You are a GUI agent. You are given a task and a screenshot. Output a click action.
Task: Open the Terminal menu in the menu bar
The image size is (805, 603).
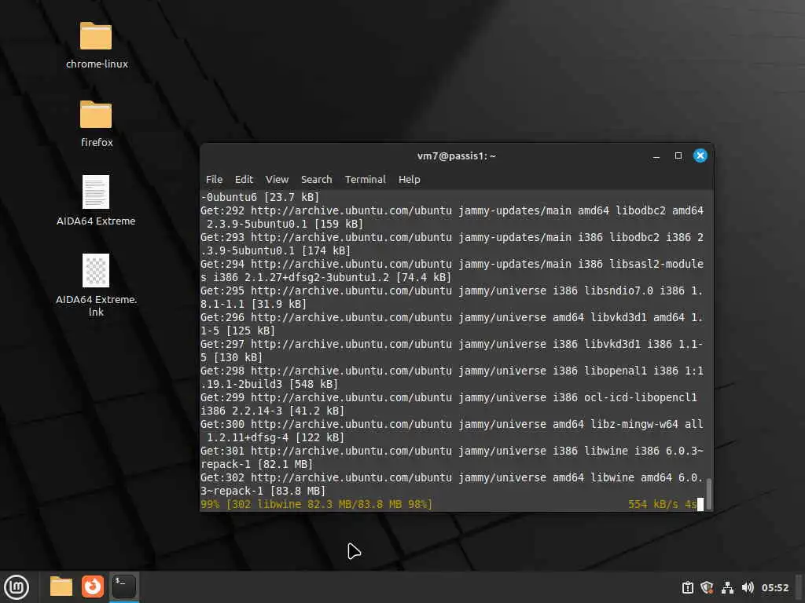point(365,180)
